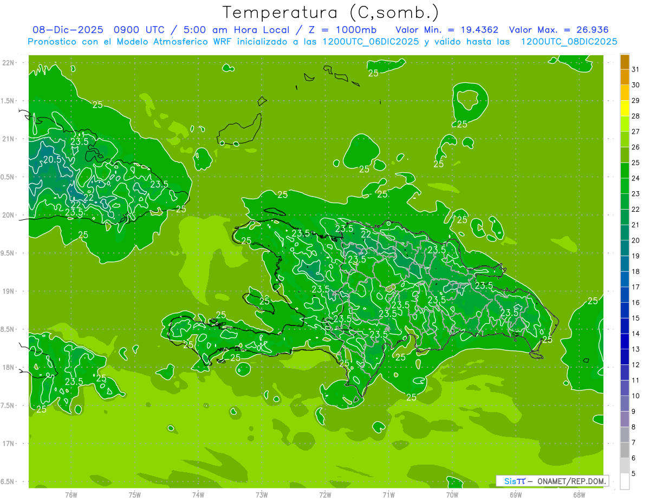Click legend value '19'
The height and width of the screenshot is (502, 650).
(x=636, y=256)
